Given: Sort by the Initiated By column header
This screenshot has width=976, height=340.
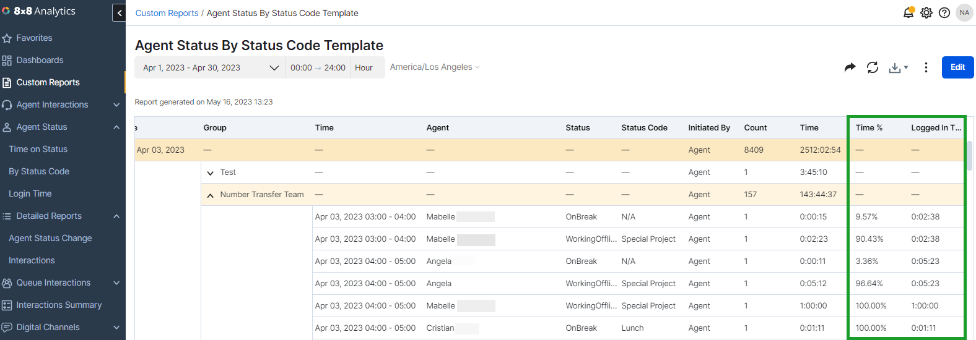Looking at the screenshot, I should 709,128.
